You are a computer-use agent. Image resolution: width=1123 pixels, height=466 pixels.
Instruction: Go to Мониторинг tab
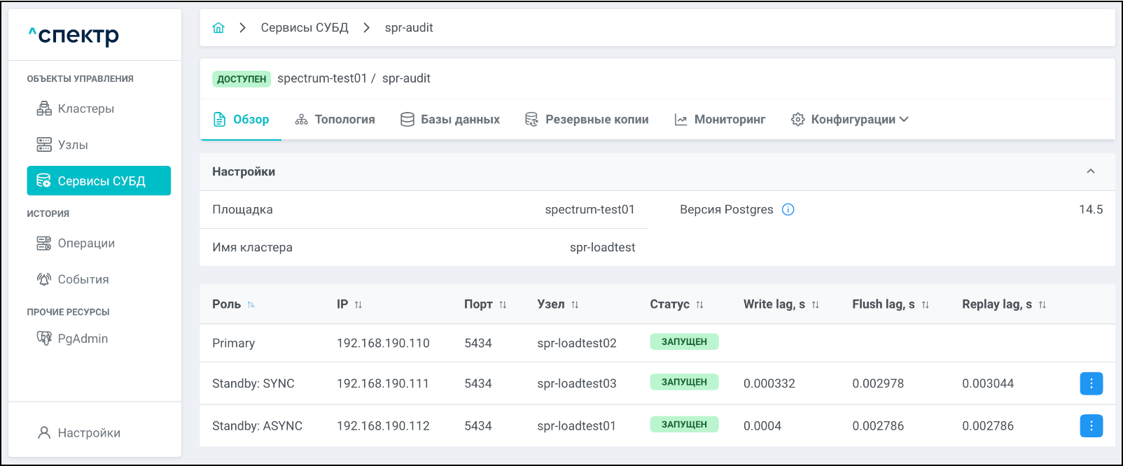tap(720, 120)
